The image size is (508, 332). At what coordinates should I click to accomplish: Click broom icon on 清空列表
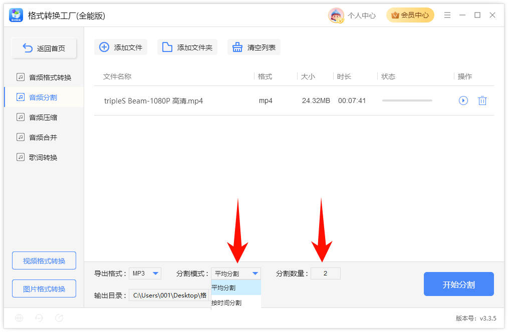tap(237, 47)
